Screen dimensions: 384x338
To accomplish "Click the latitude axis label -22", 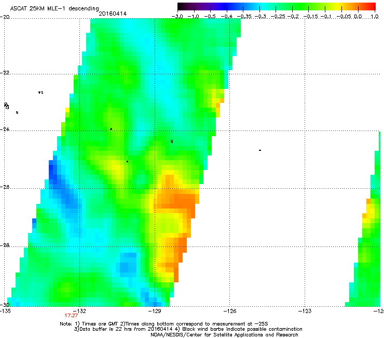I will [x=5, y=73].
